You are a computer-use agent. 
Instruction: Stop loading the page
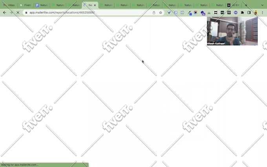[x=18, y=13]
